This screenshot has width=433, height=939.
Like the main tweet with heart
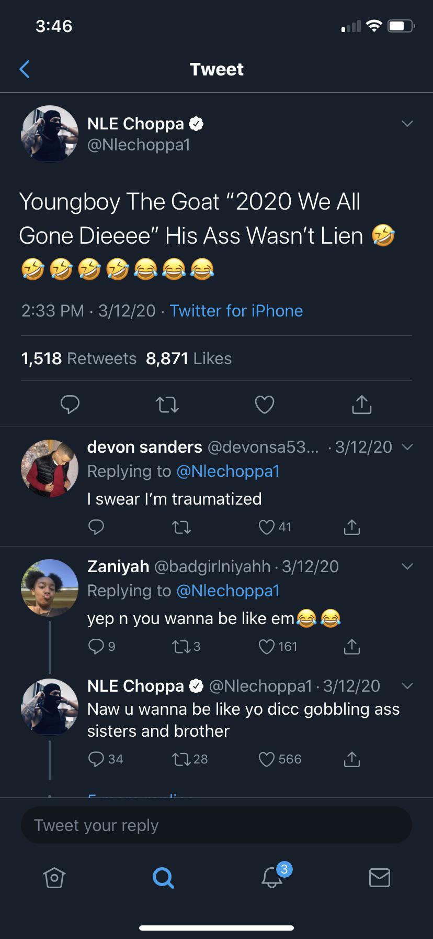tap(265, 404)
